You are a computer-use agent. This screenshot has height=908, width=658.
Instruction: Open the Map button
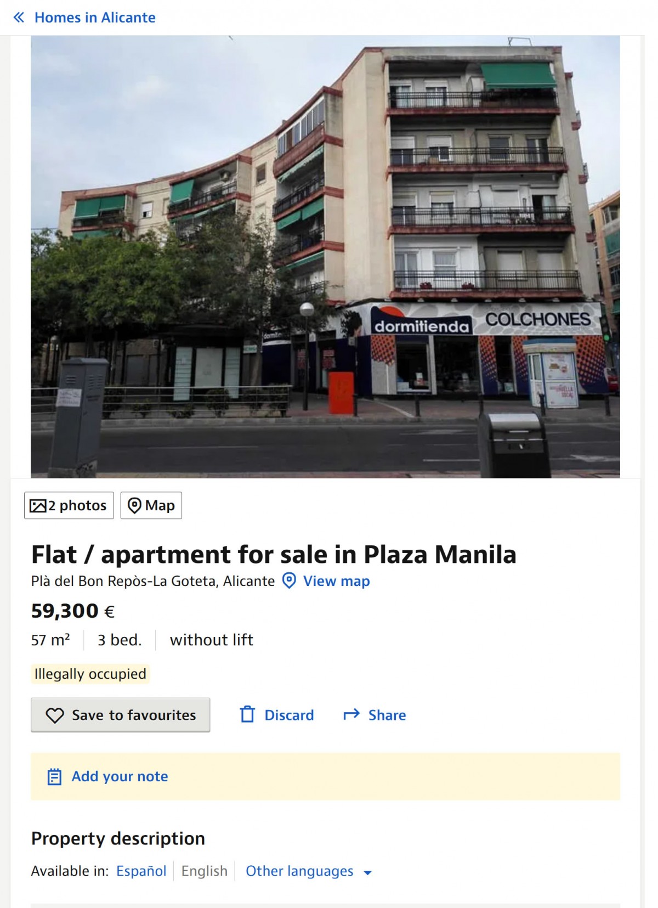pyautogui.click(x=151, y=505)
